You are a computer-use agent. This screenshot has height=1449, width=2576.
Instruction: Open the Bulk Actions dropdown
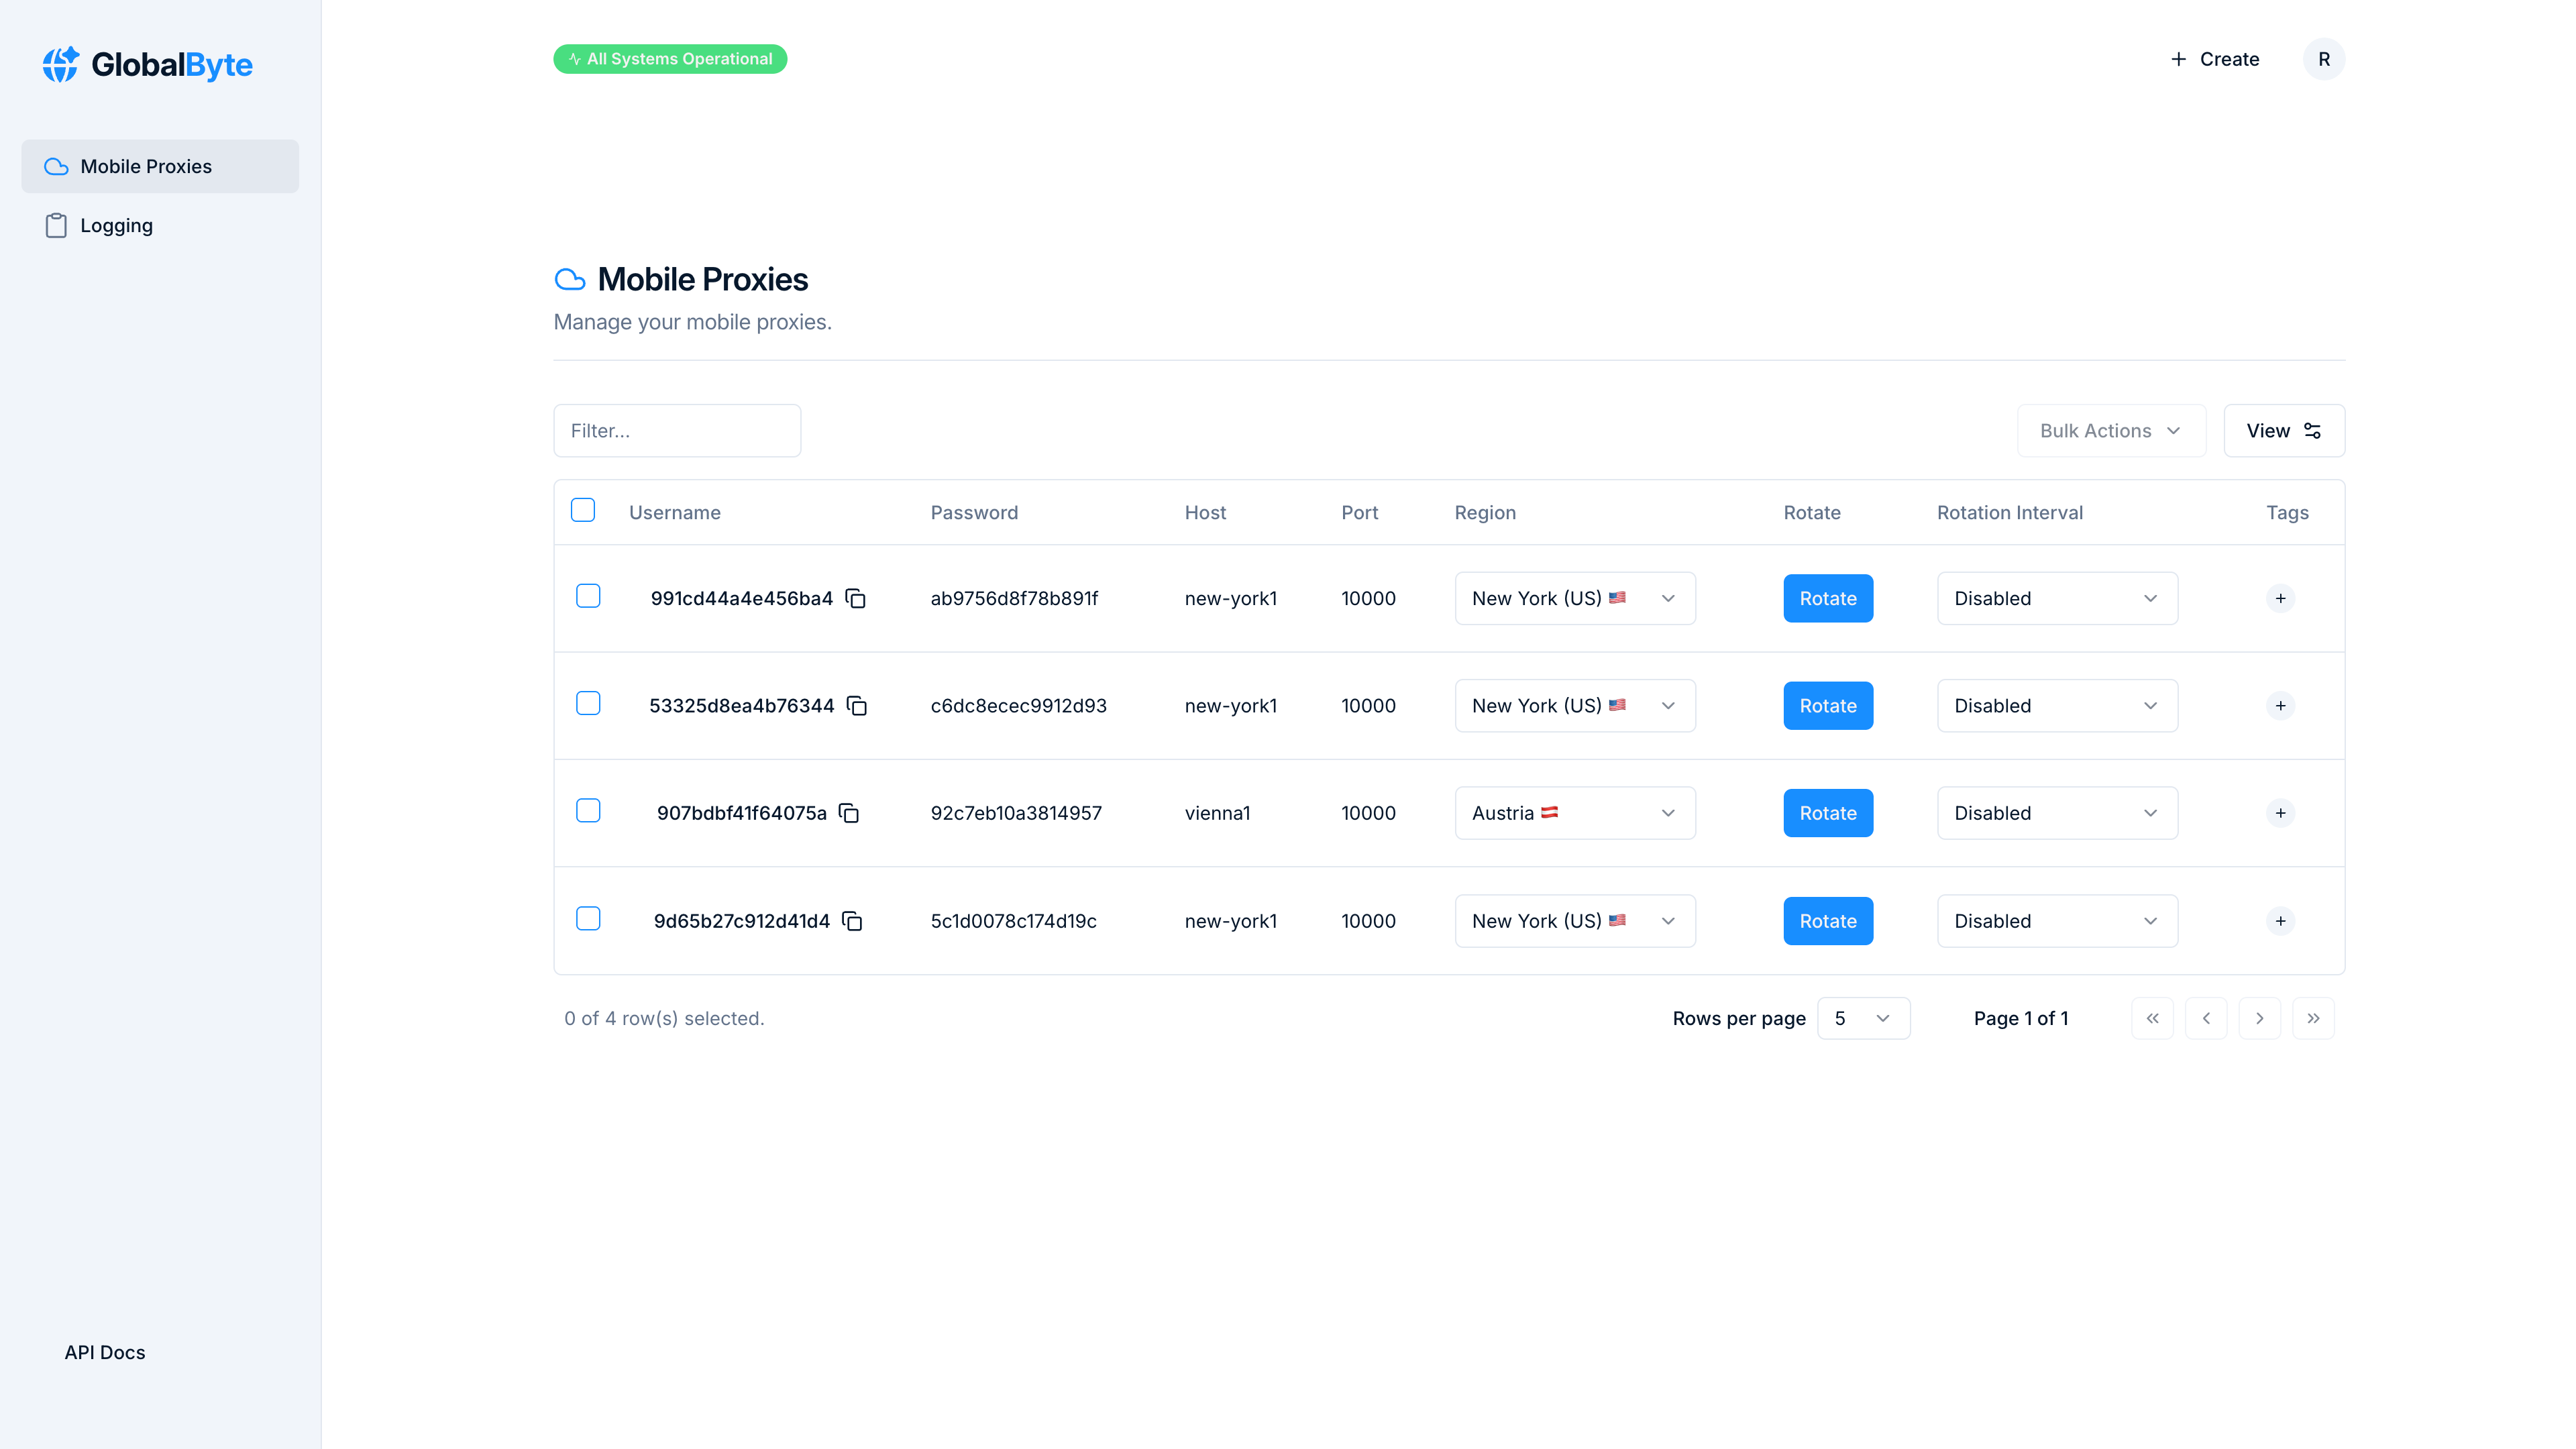pos(2111,430)
